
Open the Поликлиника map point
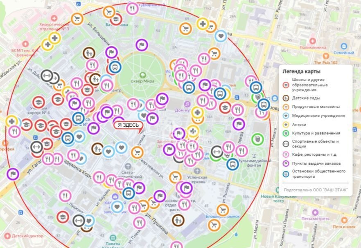pos(312,41)
